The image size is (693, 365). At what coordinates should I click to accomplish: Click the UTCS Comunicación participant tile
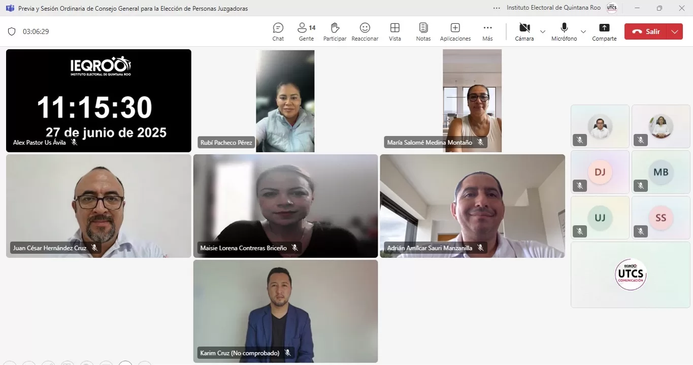tap(630, 275)
